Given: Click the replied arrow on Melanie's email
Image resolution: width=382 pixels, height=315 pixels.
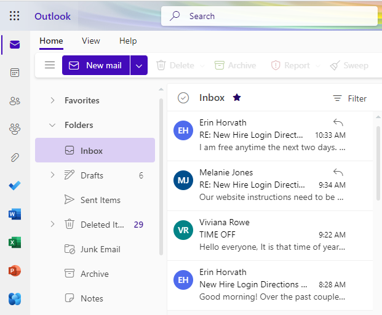Looking at the screenshot, I should 338,172.
